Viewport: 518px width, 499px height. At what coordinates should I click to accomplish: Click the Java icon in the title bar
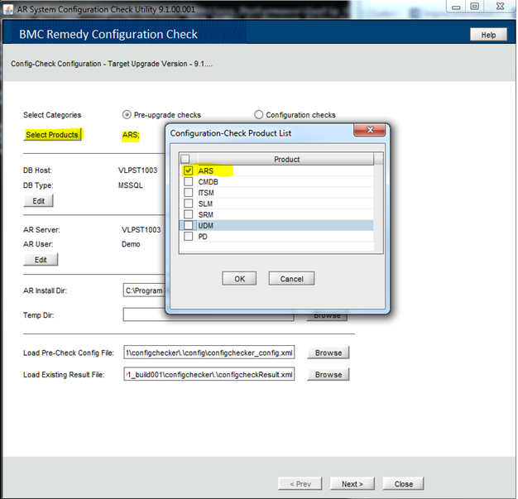pyautogui.click(x=8, y=9)
